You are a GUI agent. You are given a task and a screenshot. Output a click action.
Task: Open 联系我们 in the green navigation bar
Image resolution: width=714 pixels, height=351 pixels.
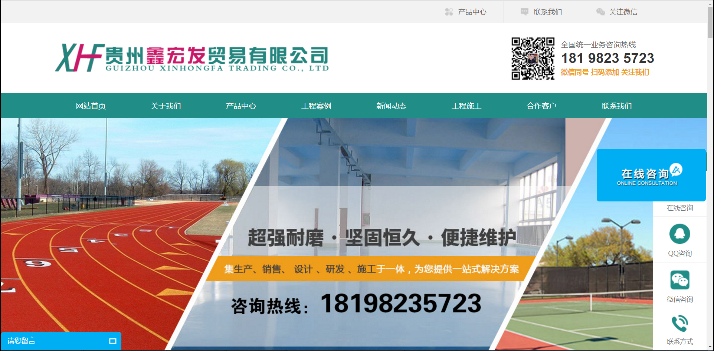point(616,106)
